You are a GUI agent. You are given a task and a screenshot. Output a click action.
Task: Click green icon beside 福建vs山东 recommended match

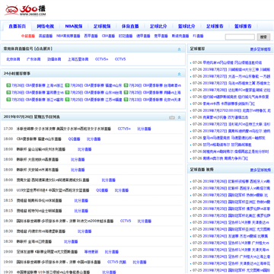67,85
